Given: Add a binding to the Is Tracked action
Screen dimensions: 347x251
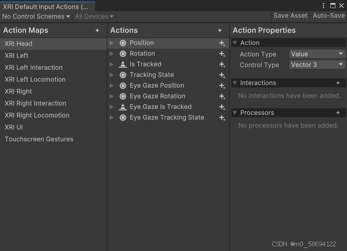Looking at the screenshot, I should pyautogui.click(x=222, y=64).
